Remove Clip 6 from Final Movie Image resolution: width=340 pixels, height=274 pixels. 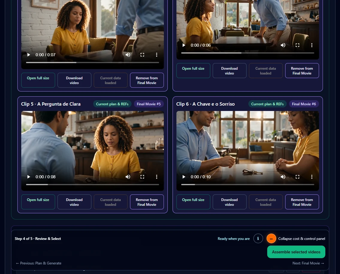[302, 202]
